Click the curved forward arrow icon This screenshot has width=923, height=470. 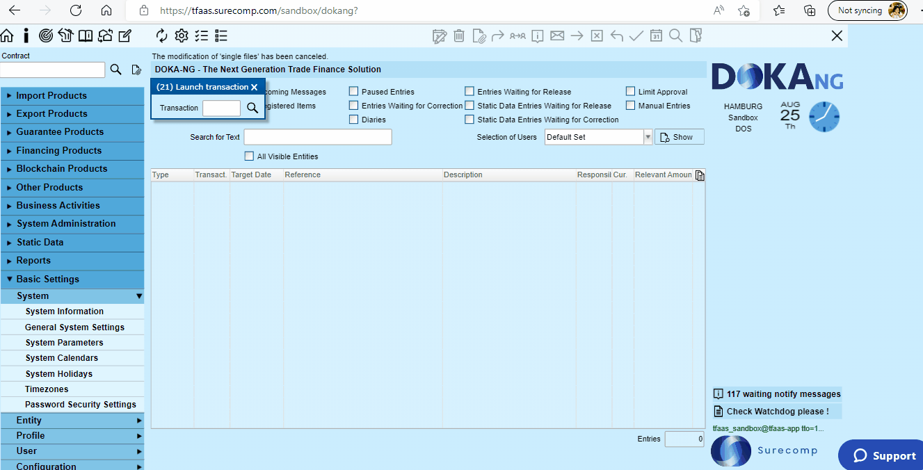(497, 35)
